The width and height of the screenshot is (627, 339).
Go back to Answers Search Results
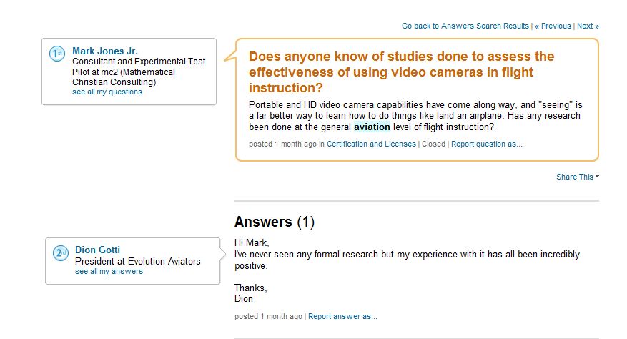(465, 26)
